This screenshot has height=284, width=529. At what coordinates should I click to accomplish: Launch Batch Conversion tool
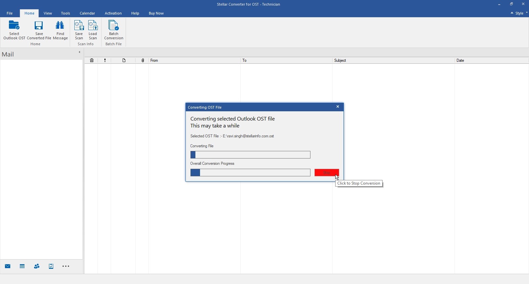114,30
